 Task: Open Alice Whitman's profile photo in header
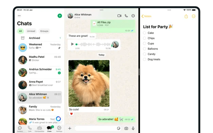point(70,16)
